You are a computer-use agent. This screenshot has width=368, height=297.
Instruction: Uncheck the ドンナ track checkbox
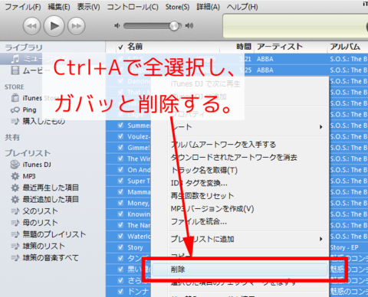tap(120, 292)
